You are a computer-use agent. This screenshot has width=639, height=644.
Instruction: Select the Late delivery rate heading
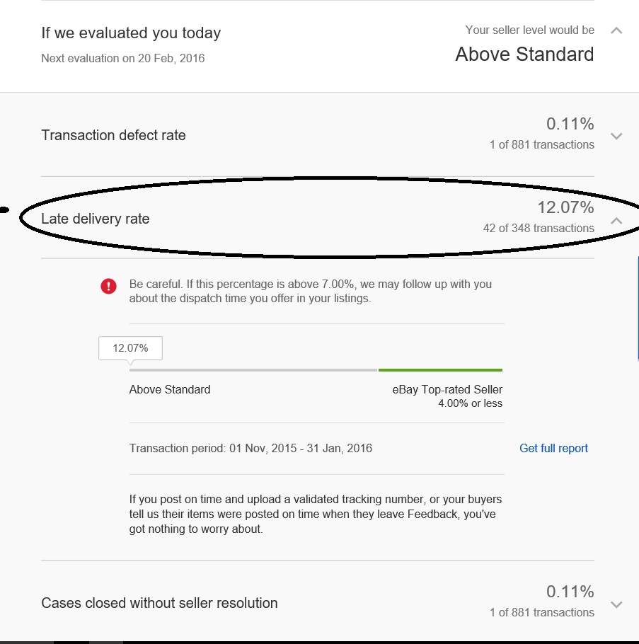click(x=96, y=219)
